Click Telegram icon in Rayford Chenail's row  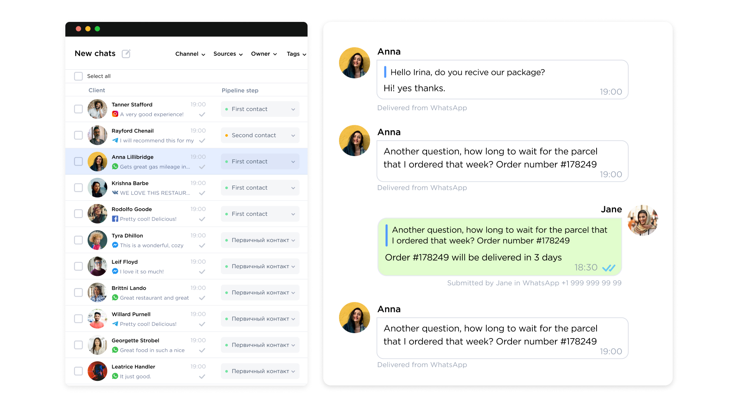(115, 140)
